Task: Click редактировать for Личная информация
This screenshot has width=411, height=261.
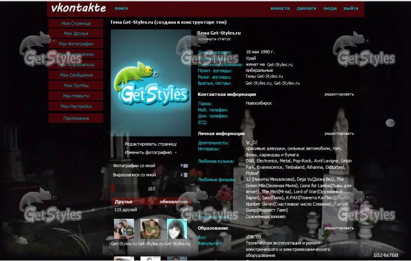Action: [339, 134]
